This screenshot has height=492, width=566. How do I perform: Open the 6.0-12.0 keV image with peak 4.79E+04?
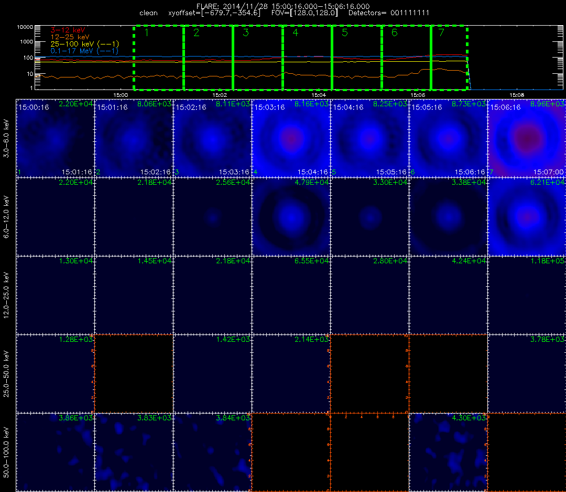291,217
